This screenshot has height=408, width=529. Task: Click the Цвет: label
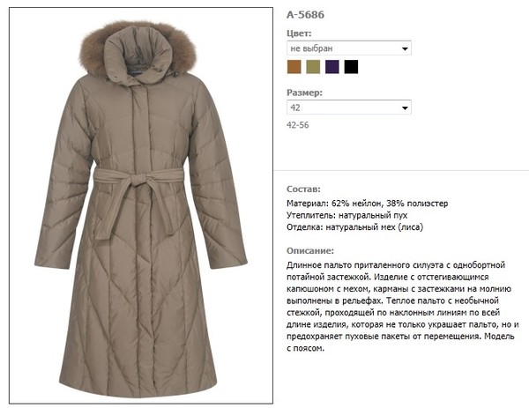pyautogui.click(x=299, y=33)
